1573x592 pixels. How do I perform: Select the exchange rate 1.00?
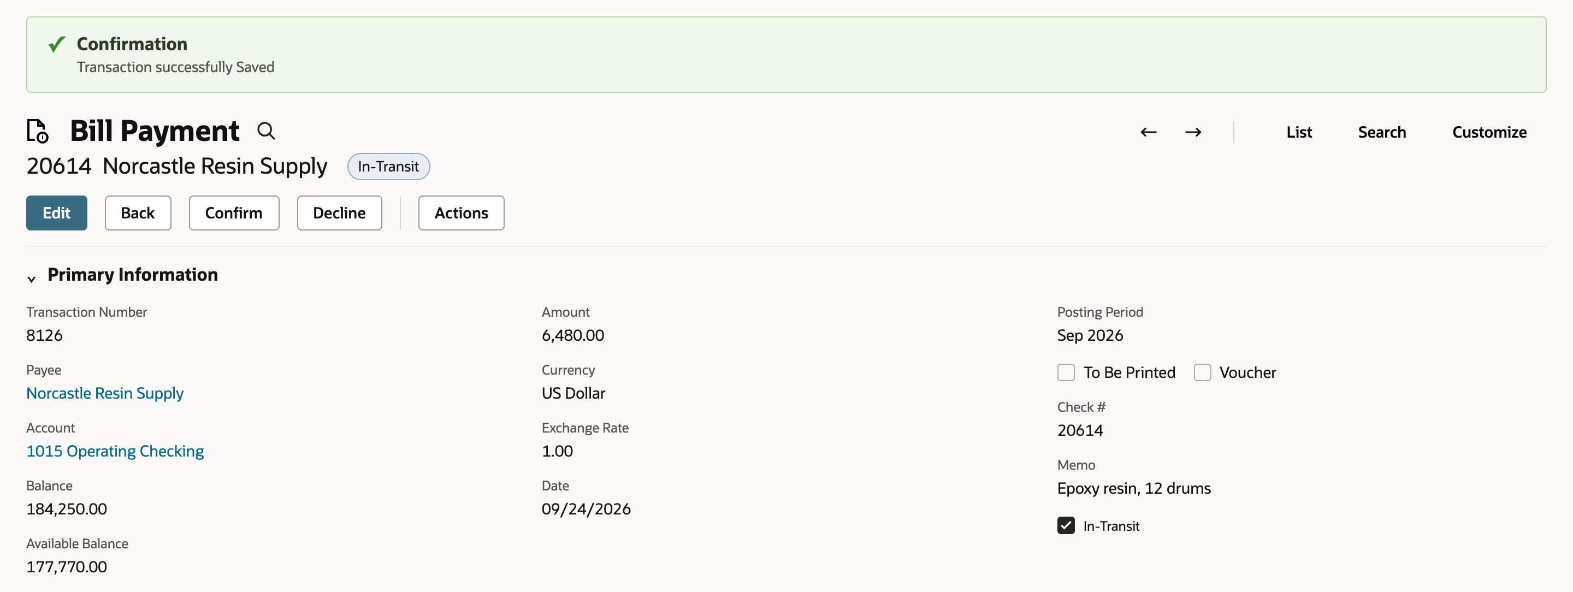coord(557,452)
